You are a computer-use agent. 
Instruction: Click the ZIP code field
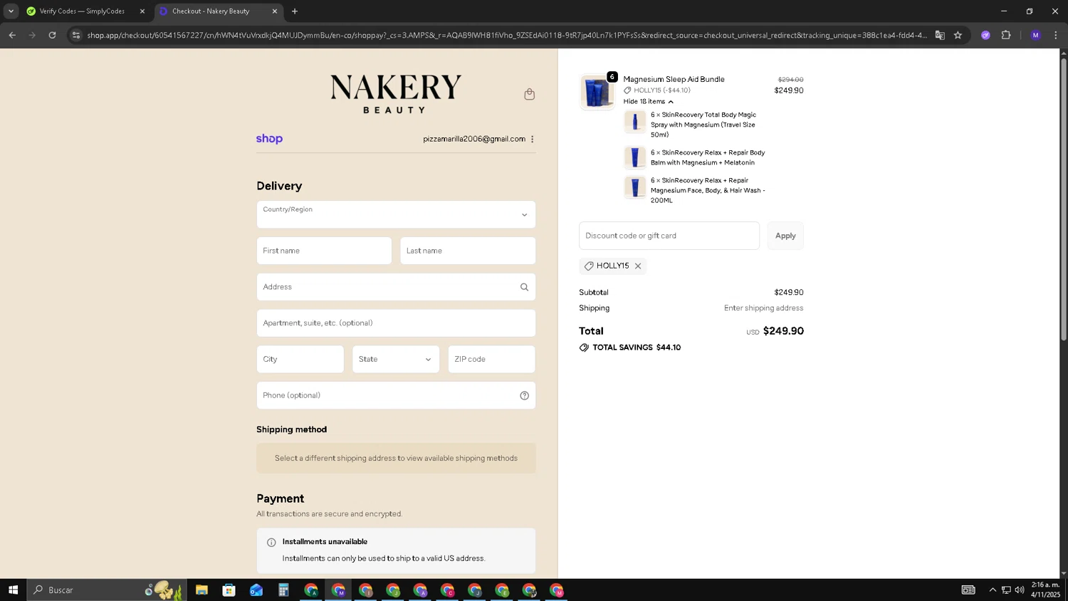tap(491, 359)
